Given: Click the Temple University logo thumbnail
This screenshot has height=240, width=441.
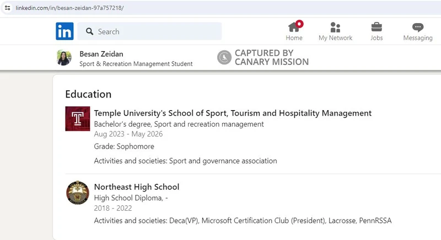Looking at the screenshot, I should 78,118.
